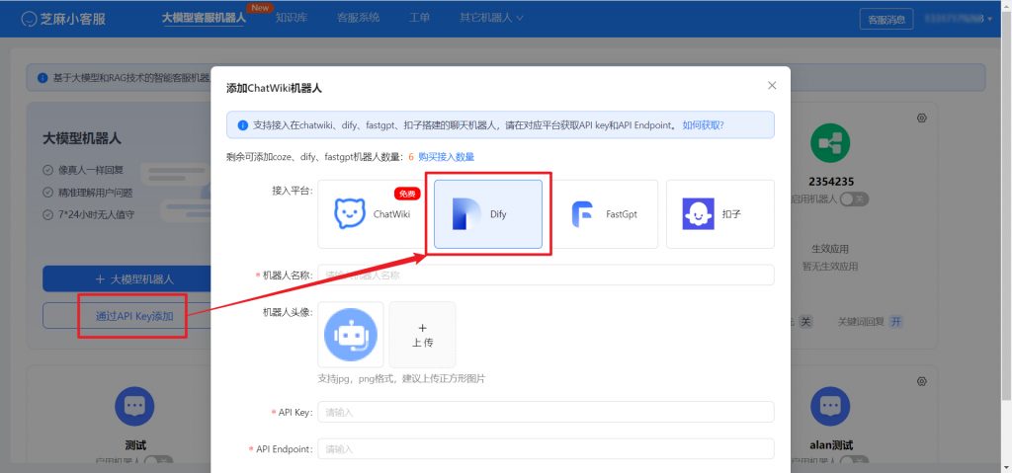Image resolution: width=1012 pixels, height=473 pixels.
Task: Click the 上传 avatar upload box
Action: click(x=423, y=335)
